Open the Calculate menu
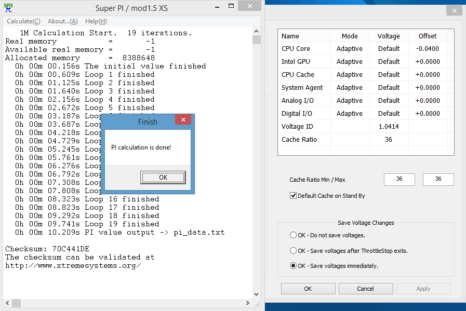This screenshot has height=311, width=466. coord(23,21)
